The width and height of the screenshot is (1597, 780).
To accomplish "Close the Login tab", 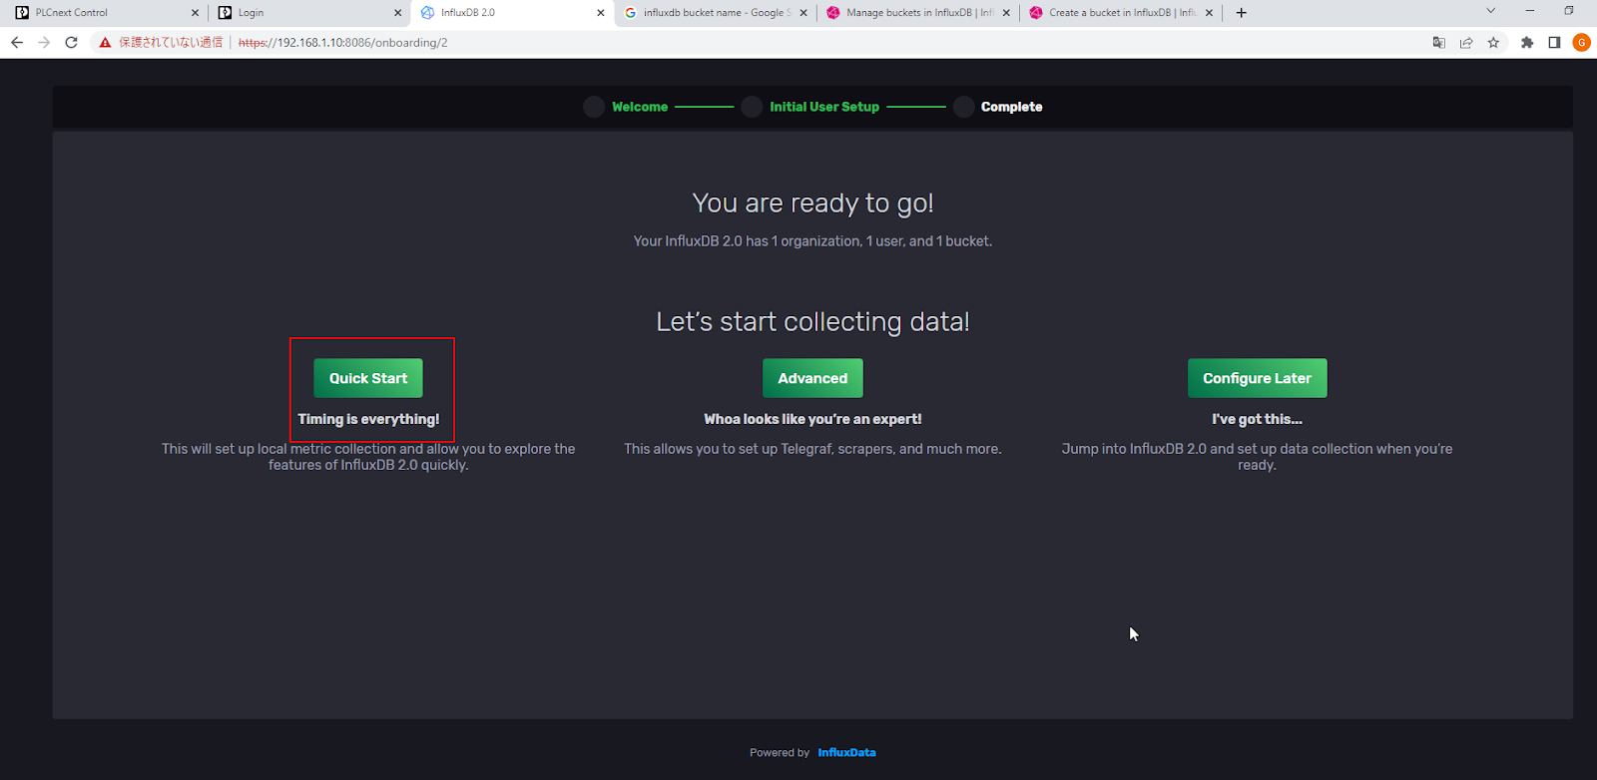I will point(397,13).
